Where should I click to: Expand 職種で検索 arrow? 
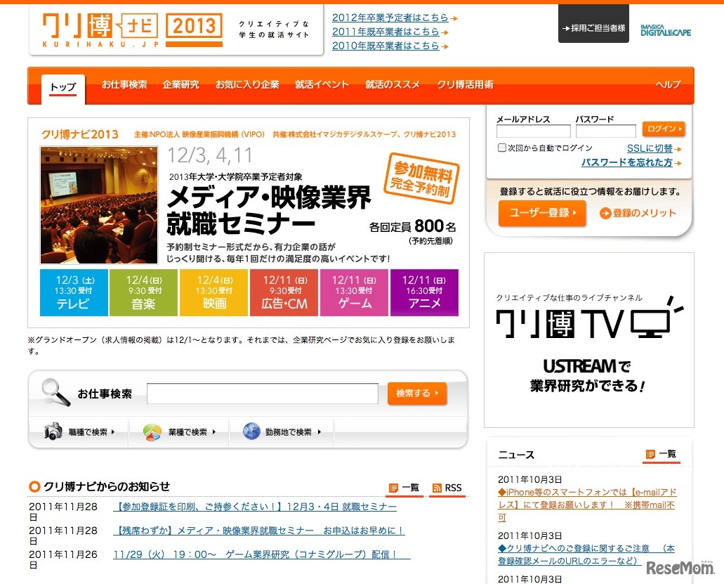(112, 432)
